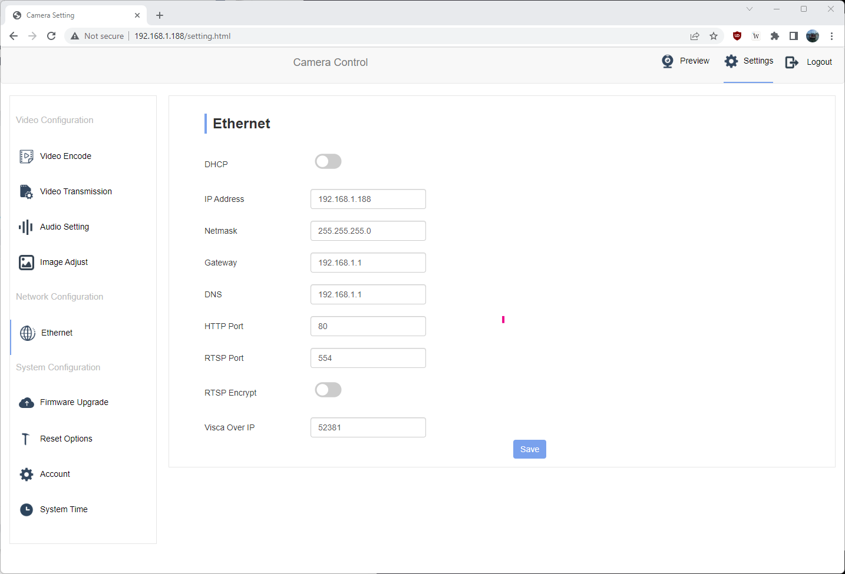Open the Preview tab in header

(685, 61)
